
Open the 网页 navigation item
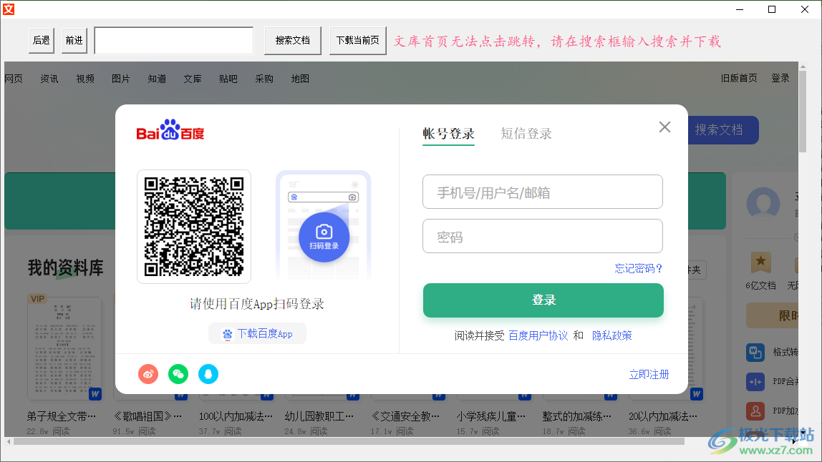coord(14,79)
